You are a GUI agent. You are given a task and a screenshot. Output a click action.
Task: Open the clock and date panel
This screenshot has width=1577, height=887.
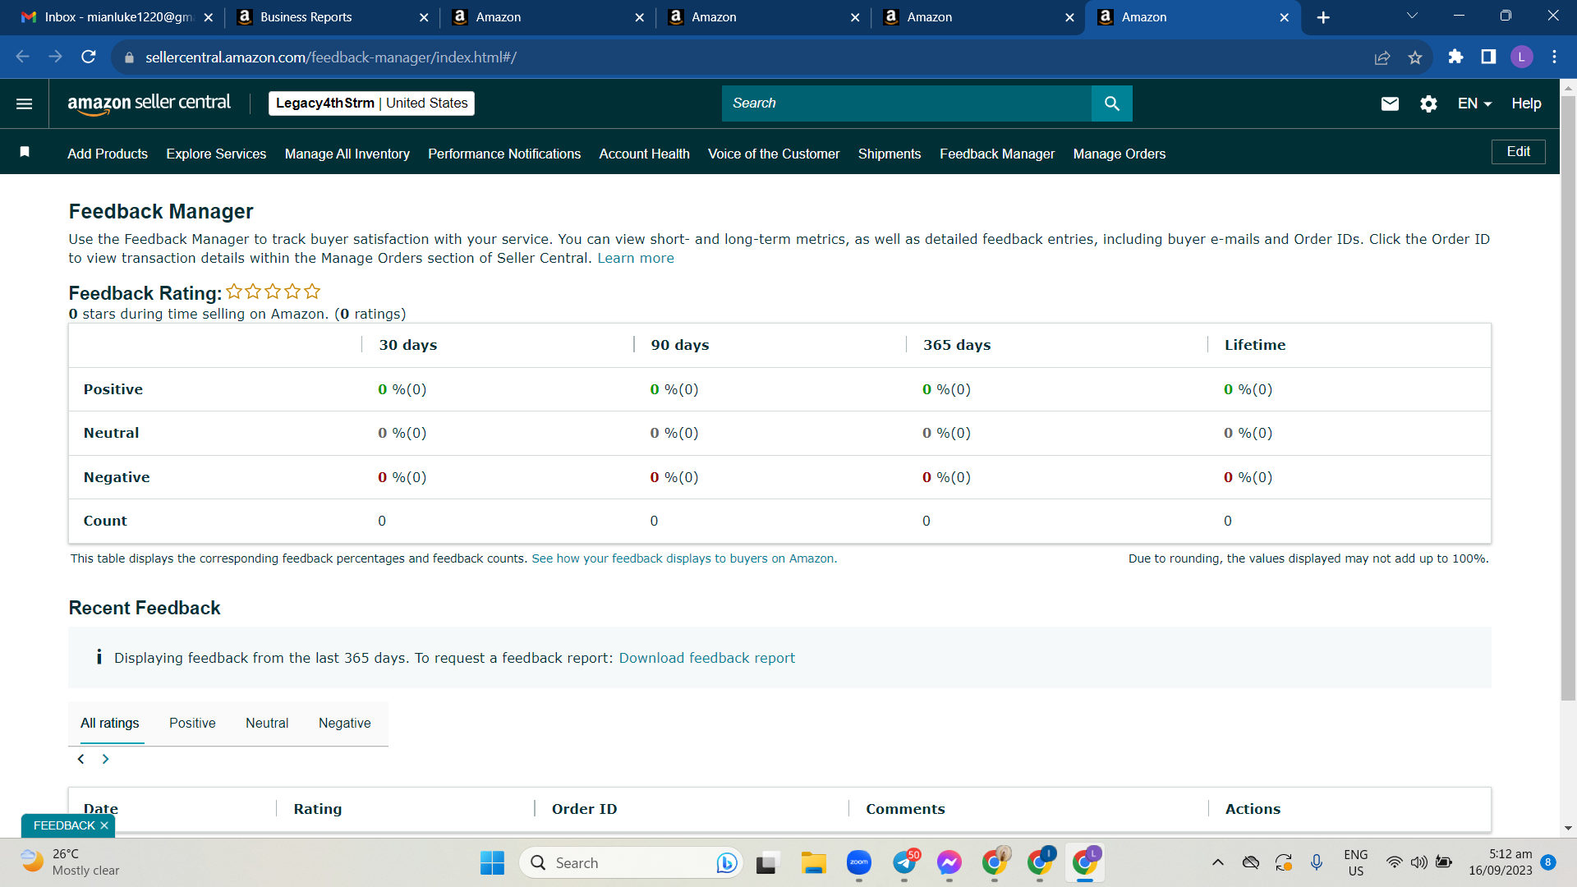1501,862
